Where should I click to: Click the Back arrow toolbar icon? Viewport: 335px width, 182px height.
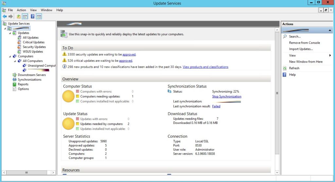(x=5, y=17)
